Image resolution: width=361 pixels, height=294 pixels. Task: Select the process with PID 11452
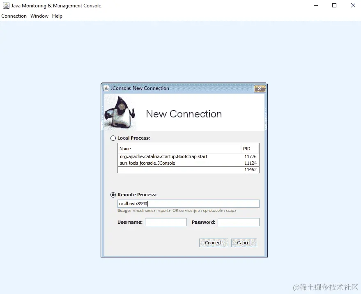[x=189, y=170]
